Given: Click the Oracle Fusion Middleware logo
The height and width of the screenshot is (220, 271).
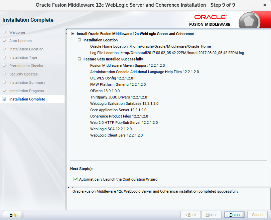Looking at the screenshot, I should coord(210,20).
